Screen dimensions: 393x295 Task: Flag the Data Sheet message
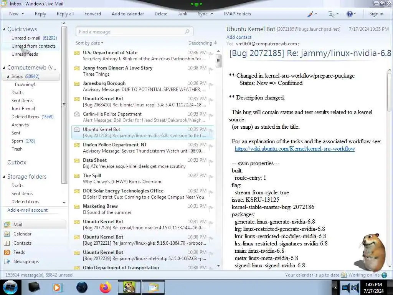pos(211,162)
